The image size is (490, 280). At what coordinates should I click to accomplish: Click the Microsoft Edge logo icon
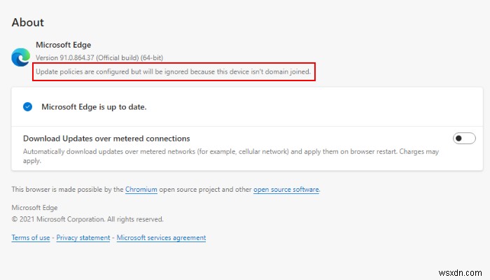pyautogui.click(x=20, y=57)
